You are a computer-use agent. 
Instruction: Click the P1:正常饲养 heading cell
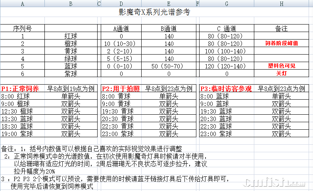tap(20, 89)
